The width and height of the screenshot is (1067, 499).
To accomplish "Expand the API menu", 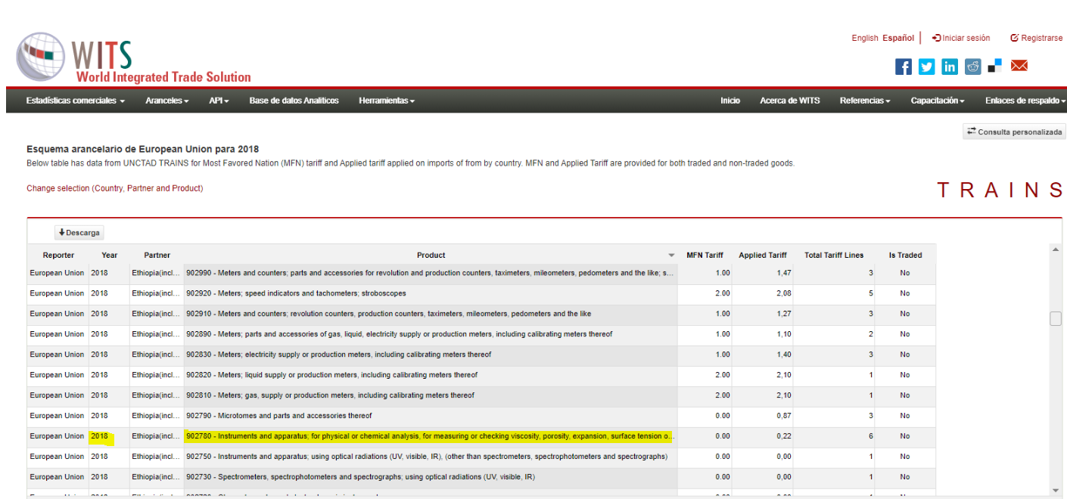I will click(x=219, y=101).
